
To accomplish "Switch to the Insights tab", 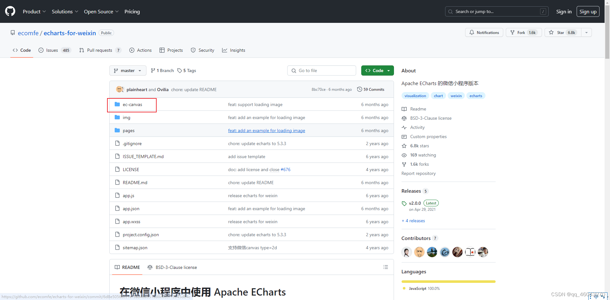I will (234, 50).
